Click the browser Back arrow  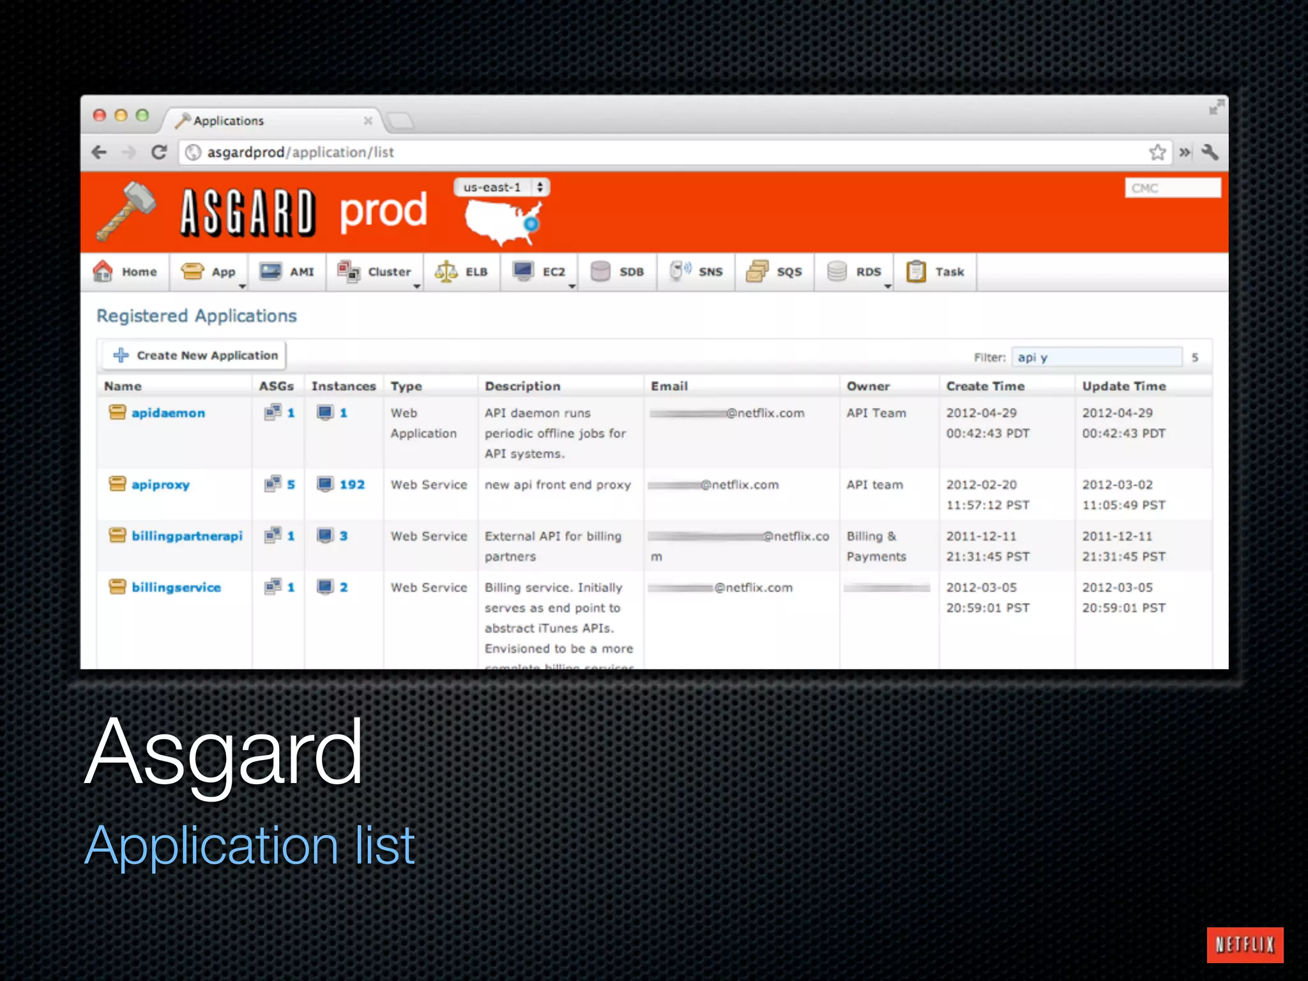[x=99, y=152]
